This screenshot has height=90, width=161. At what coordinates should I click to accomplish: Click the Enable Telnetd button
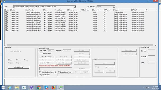point(82,60)
